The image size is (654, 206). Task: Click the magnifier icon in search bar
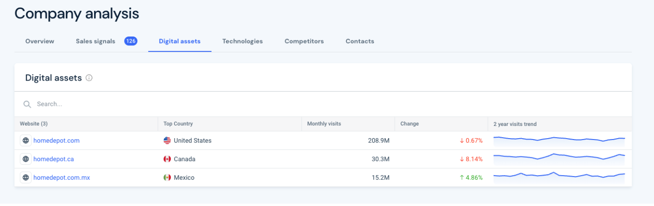[27, 104]
